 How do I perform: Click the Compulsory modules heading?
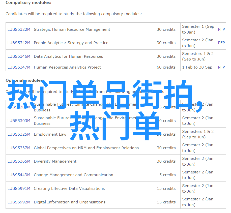point(28,3)
